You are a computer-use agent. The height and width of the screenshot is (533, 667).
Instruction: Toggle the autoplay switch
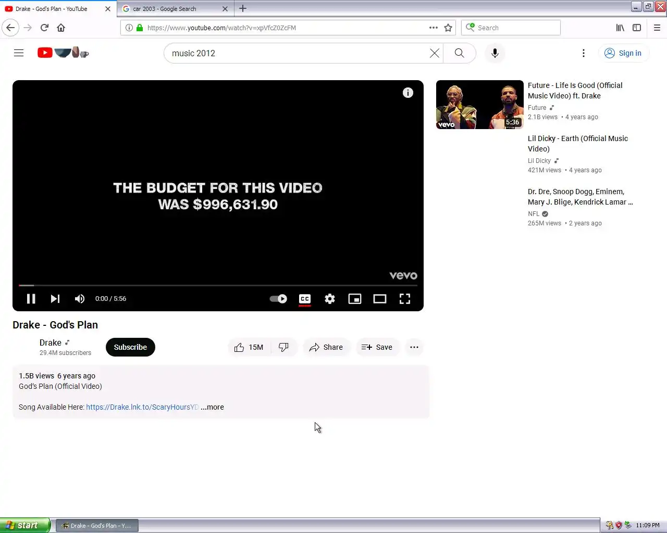pyautogui.click(x=278, y=299)
